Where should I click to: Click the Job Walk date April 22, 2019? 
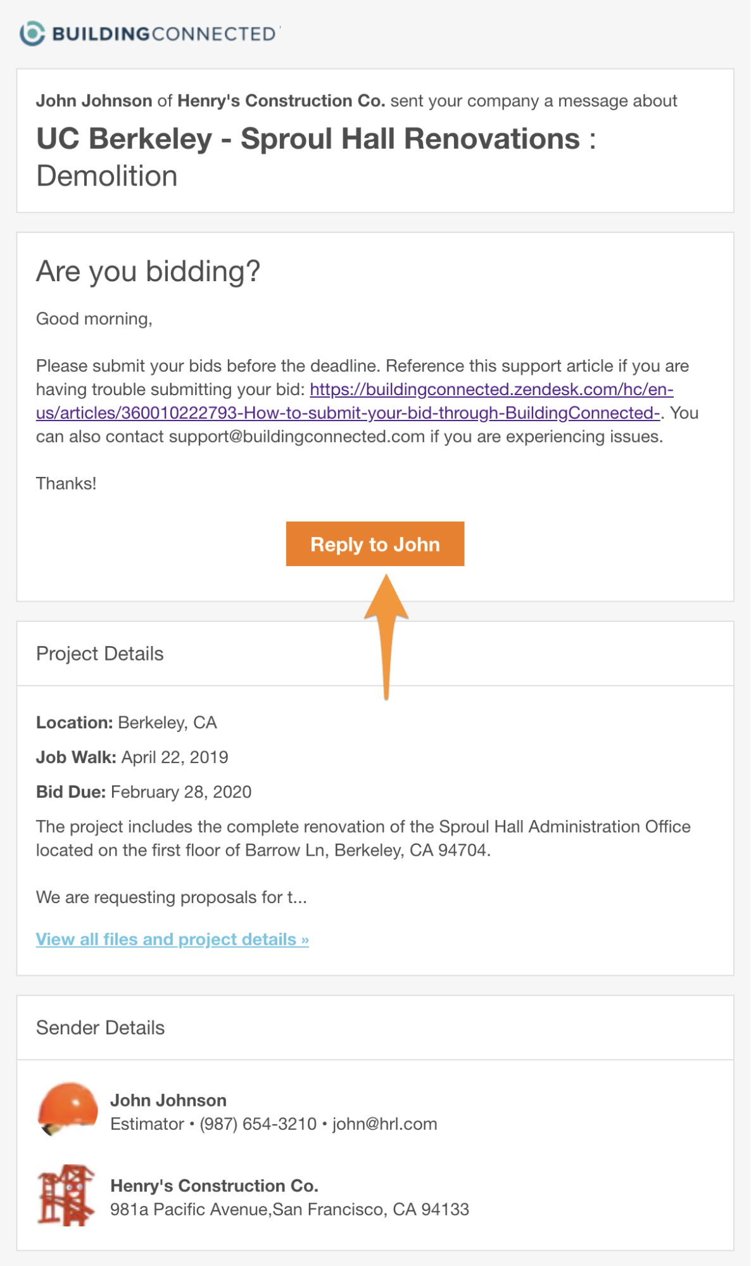click(x=174, y=757)
